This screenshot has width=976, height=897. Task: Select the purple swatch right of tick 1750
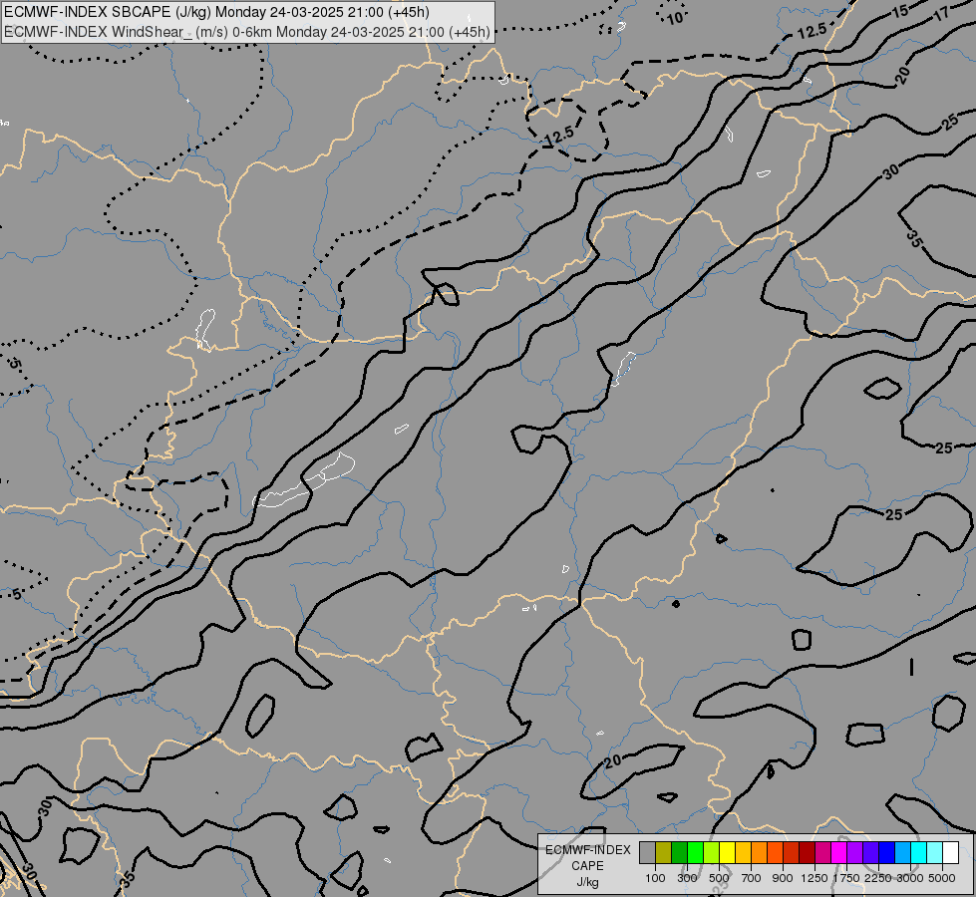point(855,853)
